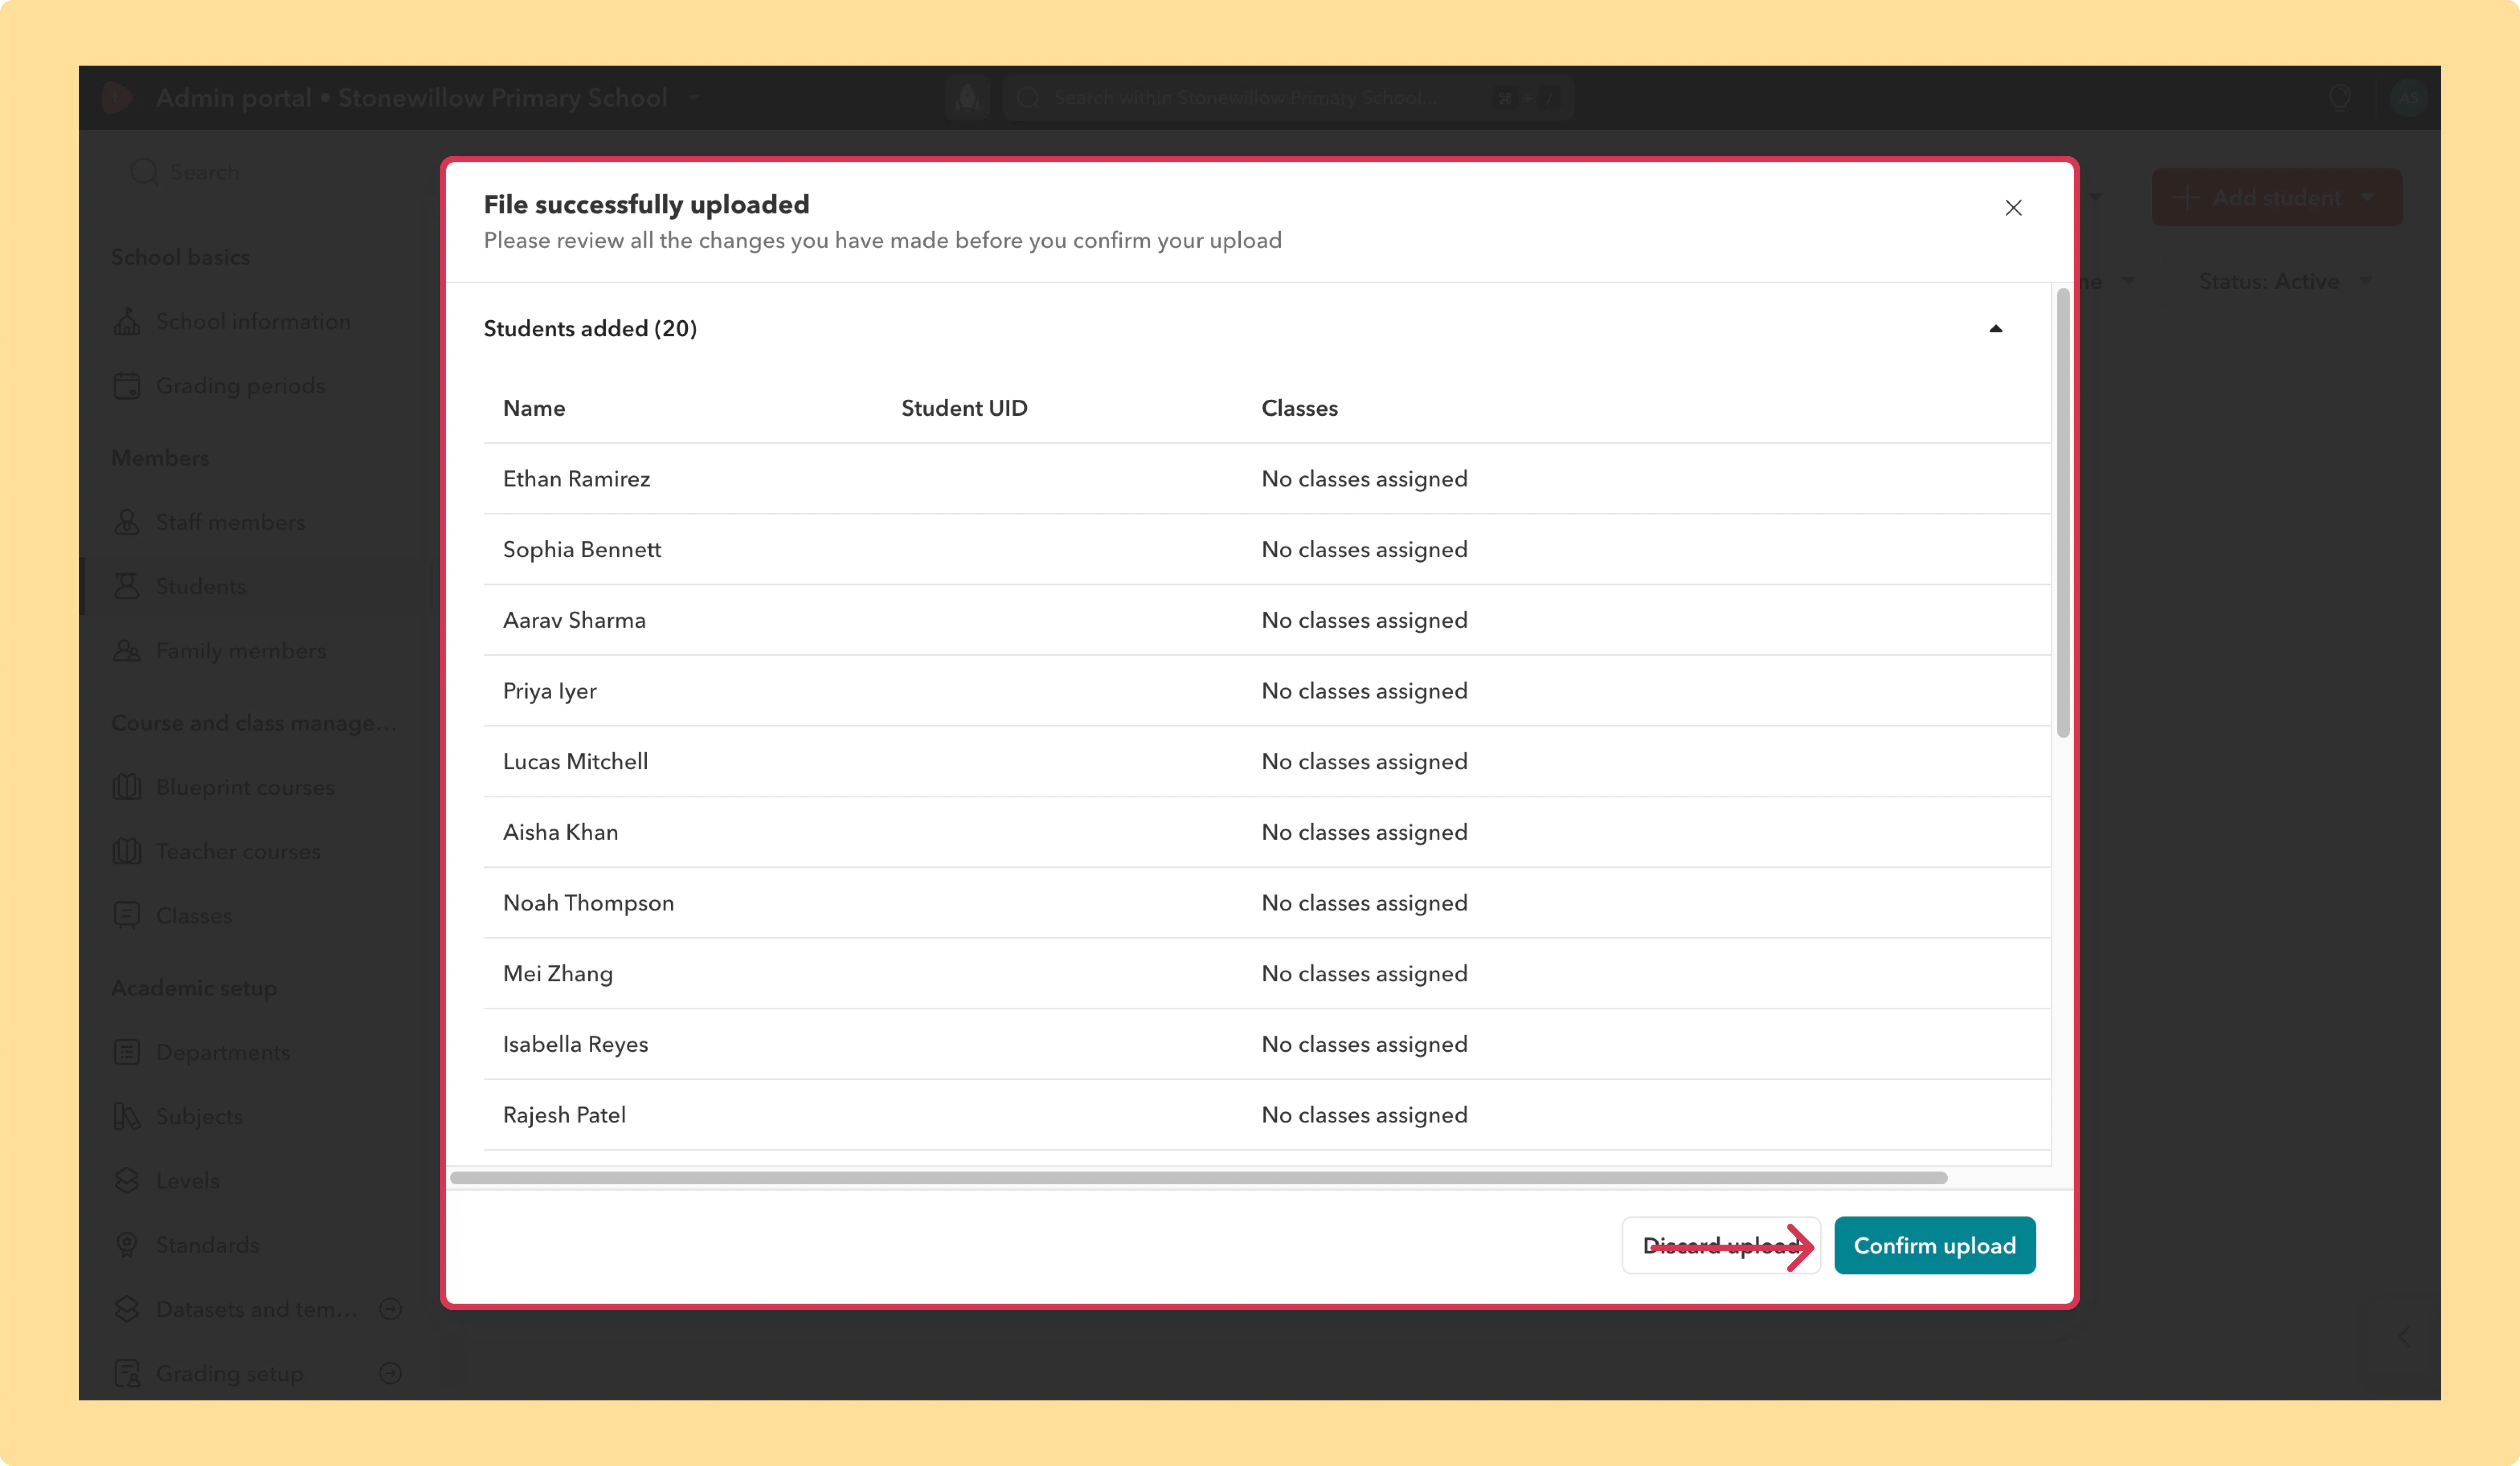The height and width of the screenshot is (1466, 2520).
Task: Select the search within Stonewillow Primary School field
Action: pos(1288,98)
